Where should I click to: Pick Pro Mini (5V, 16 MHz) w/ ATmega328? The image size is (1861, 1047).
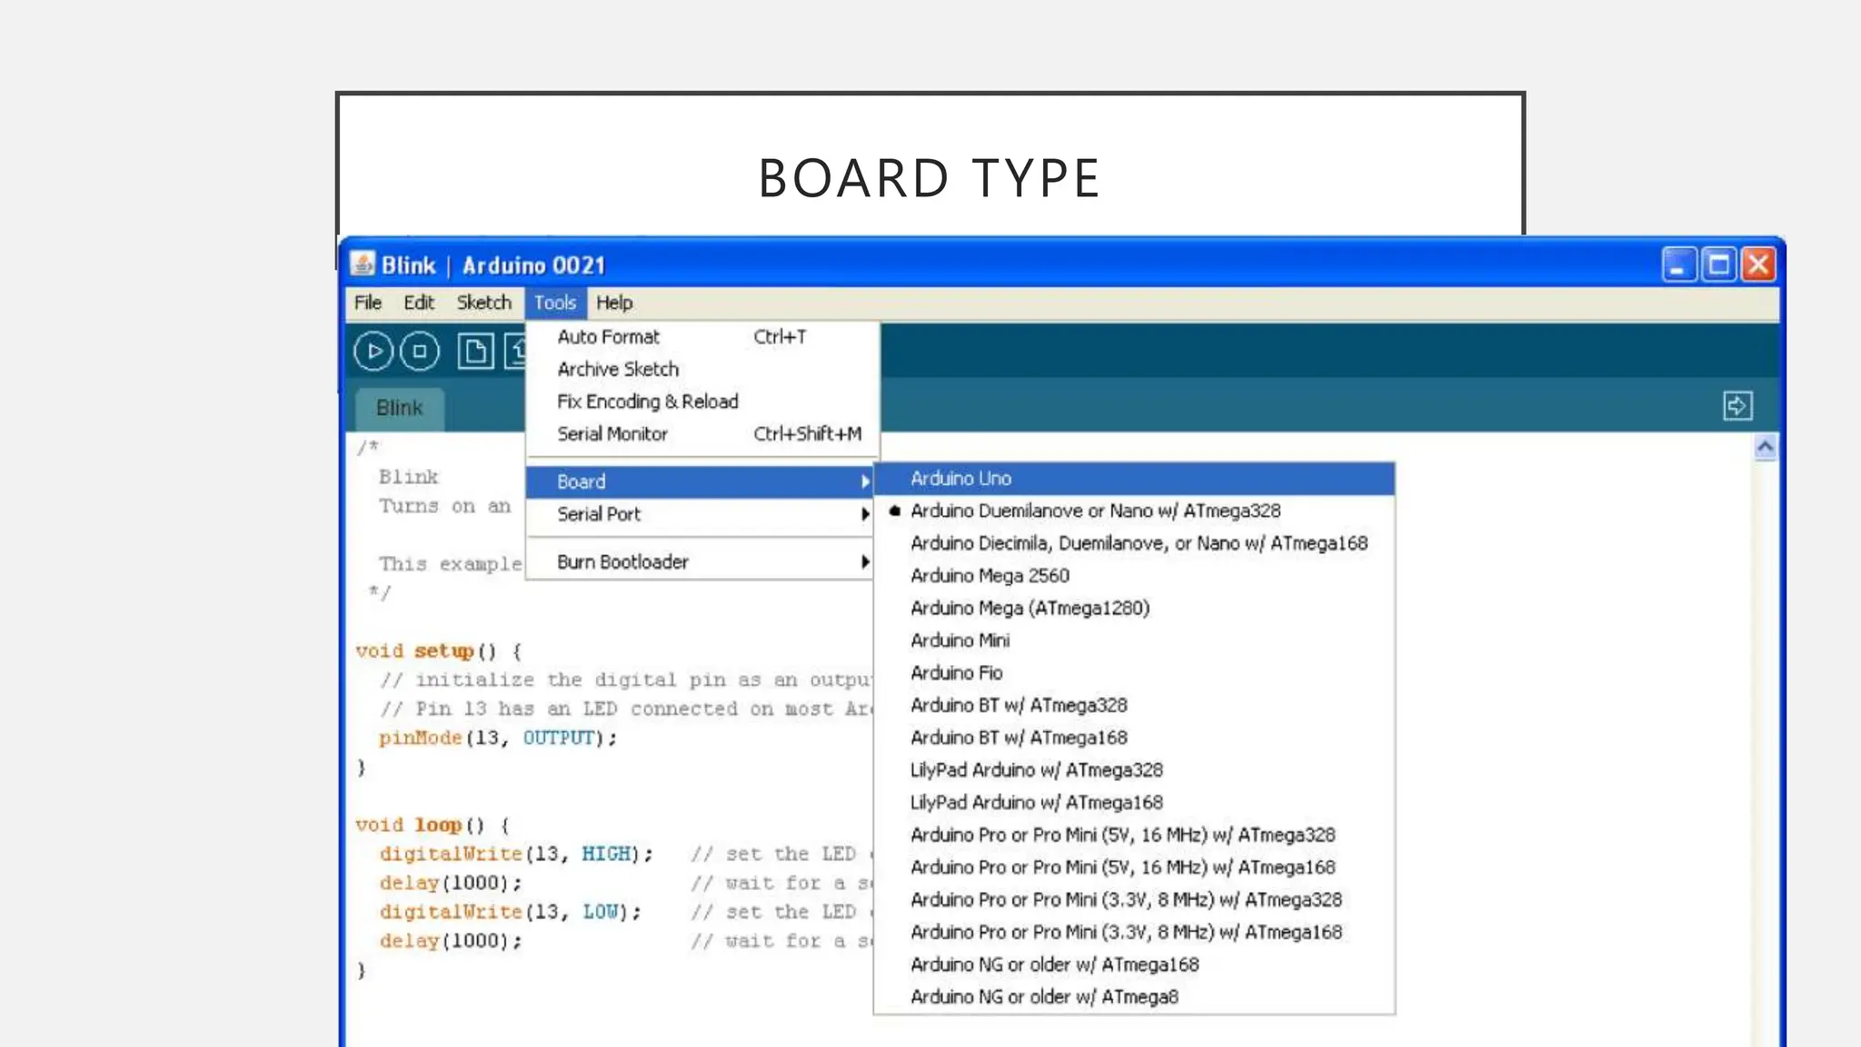pyautogui.click(x=1135, y=835)
